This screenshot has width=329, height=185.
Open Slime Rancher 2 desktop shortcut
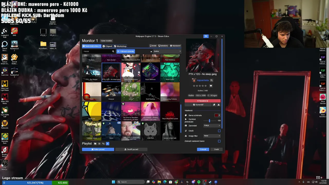click(323, 112)
